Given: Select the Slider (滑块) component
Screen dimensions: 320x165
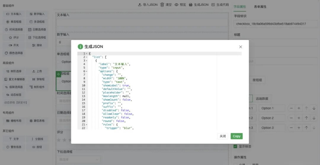Looking at the screenshot, I should coord(37,45).
